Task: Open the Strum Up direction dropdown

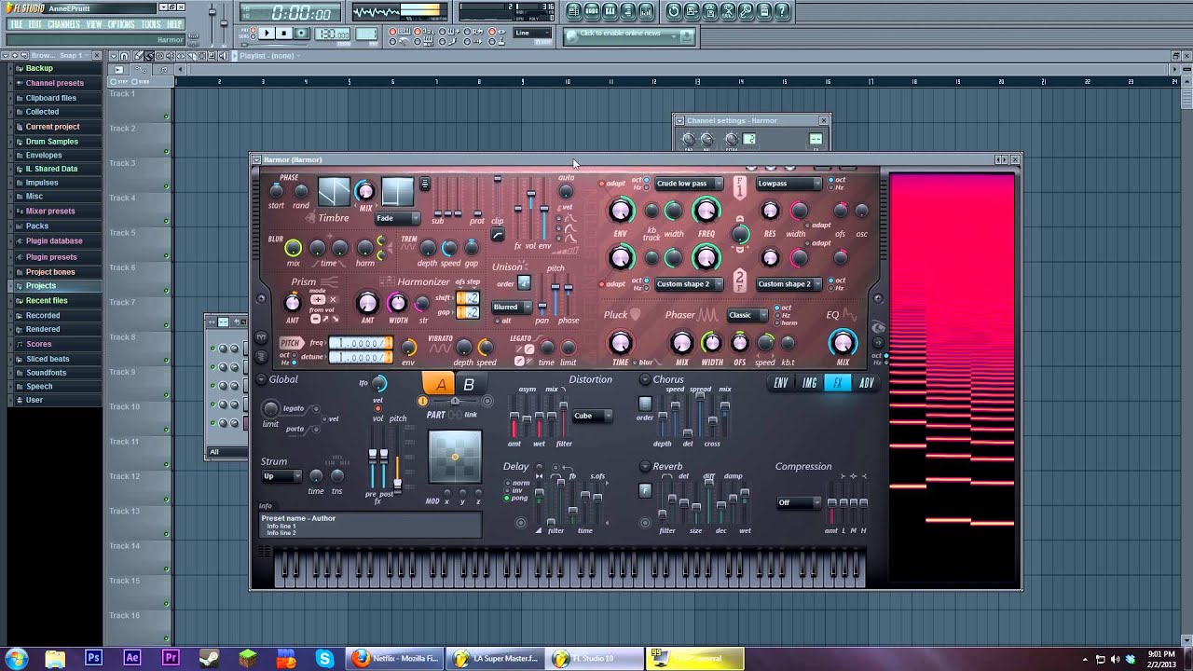Action: pos(281,476)
